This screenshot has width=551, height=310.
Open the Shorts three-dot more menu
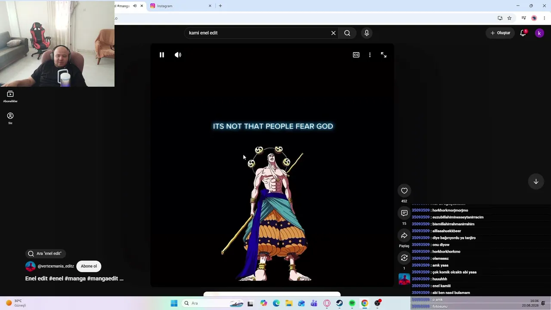[x=370, y=55]
